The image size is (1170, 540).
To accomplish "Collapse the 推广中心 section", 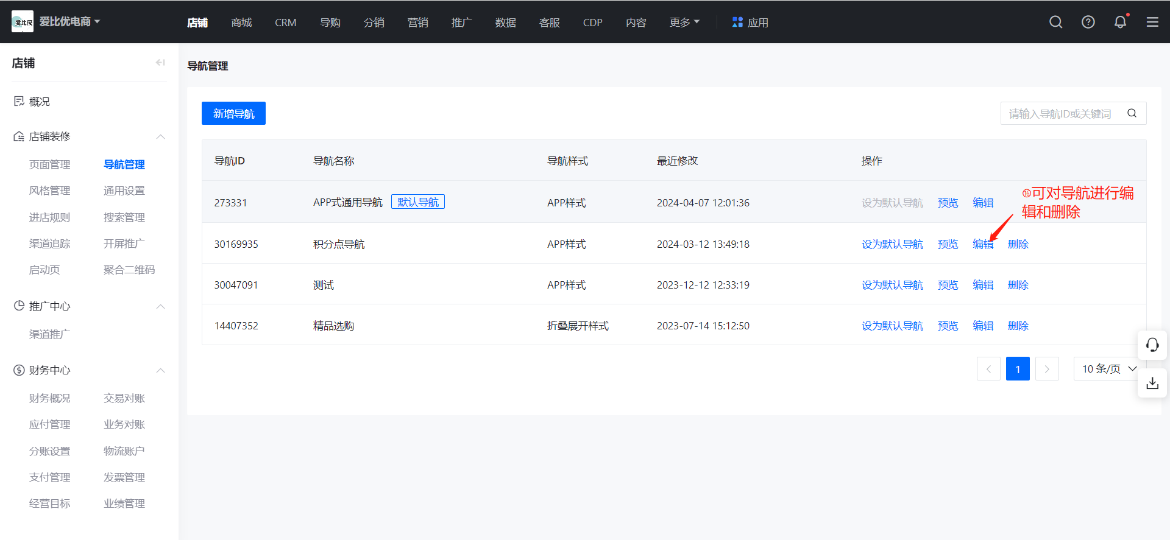I will click(161, 306).
